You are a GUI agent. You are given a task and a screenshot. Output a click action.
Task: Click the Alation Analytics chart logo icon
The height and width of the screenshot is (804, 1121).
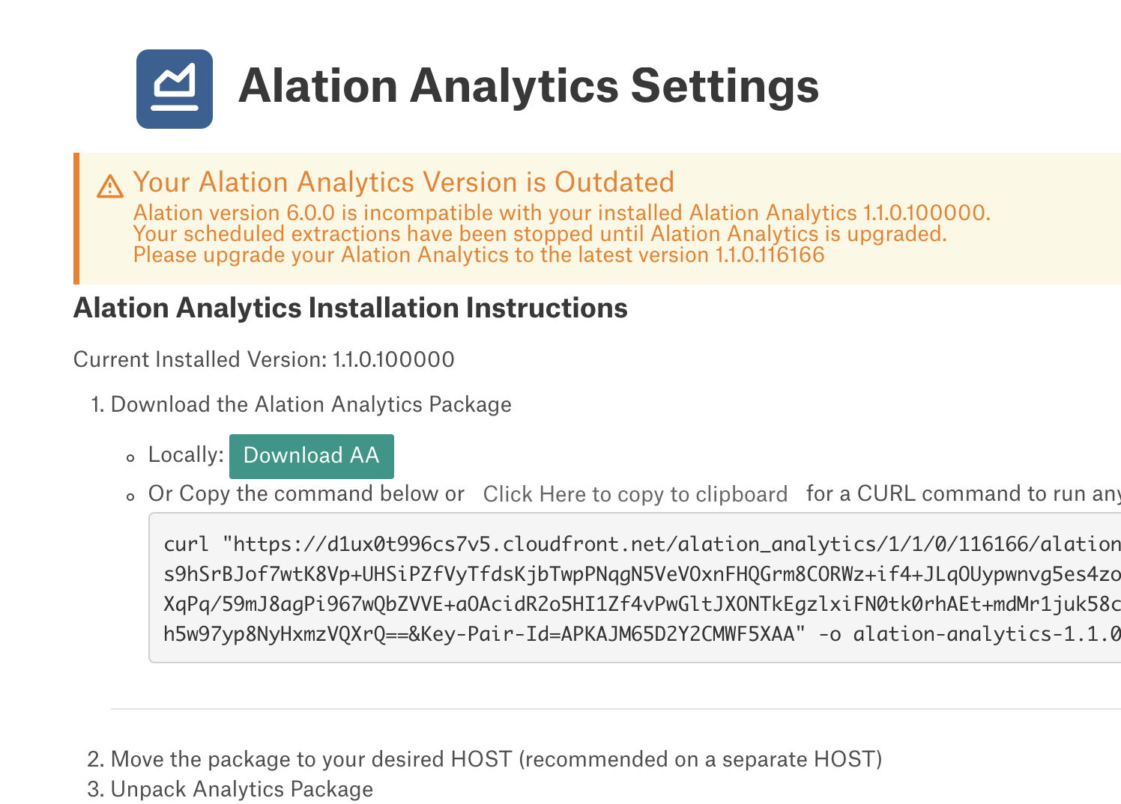[175, 89]
